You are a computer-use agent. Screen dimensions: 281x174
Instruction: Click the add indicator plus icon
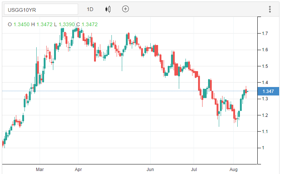point(126,9)
